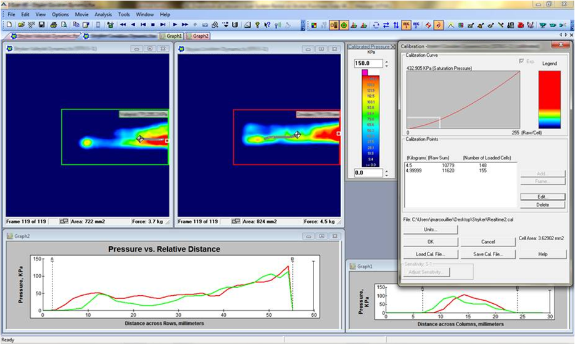This screenshot has height=344, width=575.
Task: Increase the upper 150.0 pressure stepper
Action: (387, 61)
